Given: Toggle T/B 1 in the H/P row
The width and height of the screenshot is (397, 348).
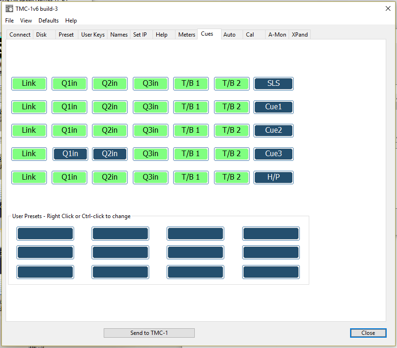Looking at the screenshot, I should 191,177.
